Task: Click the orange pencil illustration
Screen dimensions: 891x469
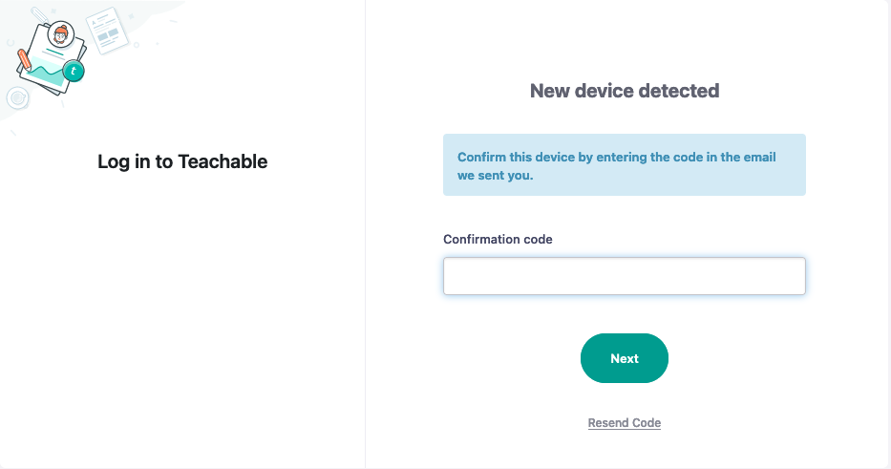Action: 25,60
